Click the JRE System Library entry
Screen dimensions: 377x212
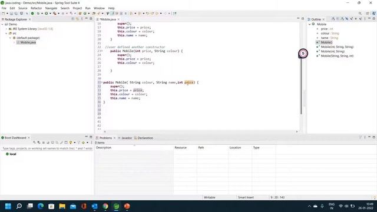[31, 29]
